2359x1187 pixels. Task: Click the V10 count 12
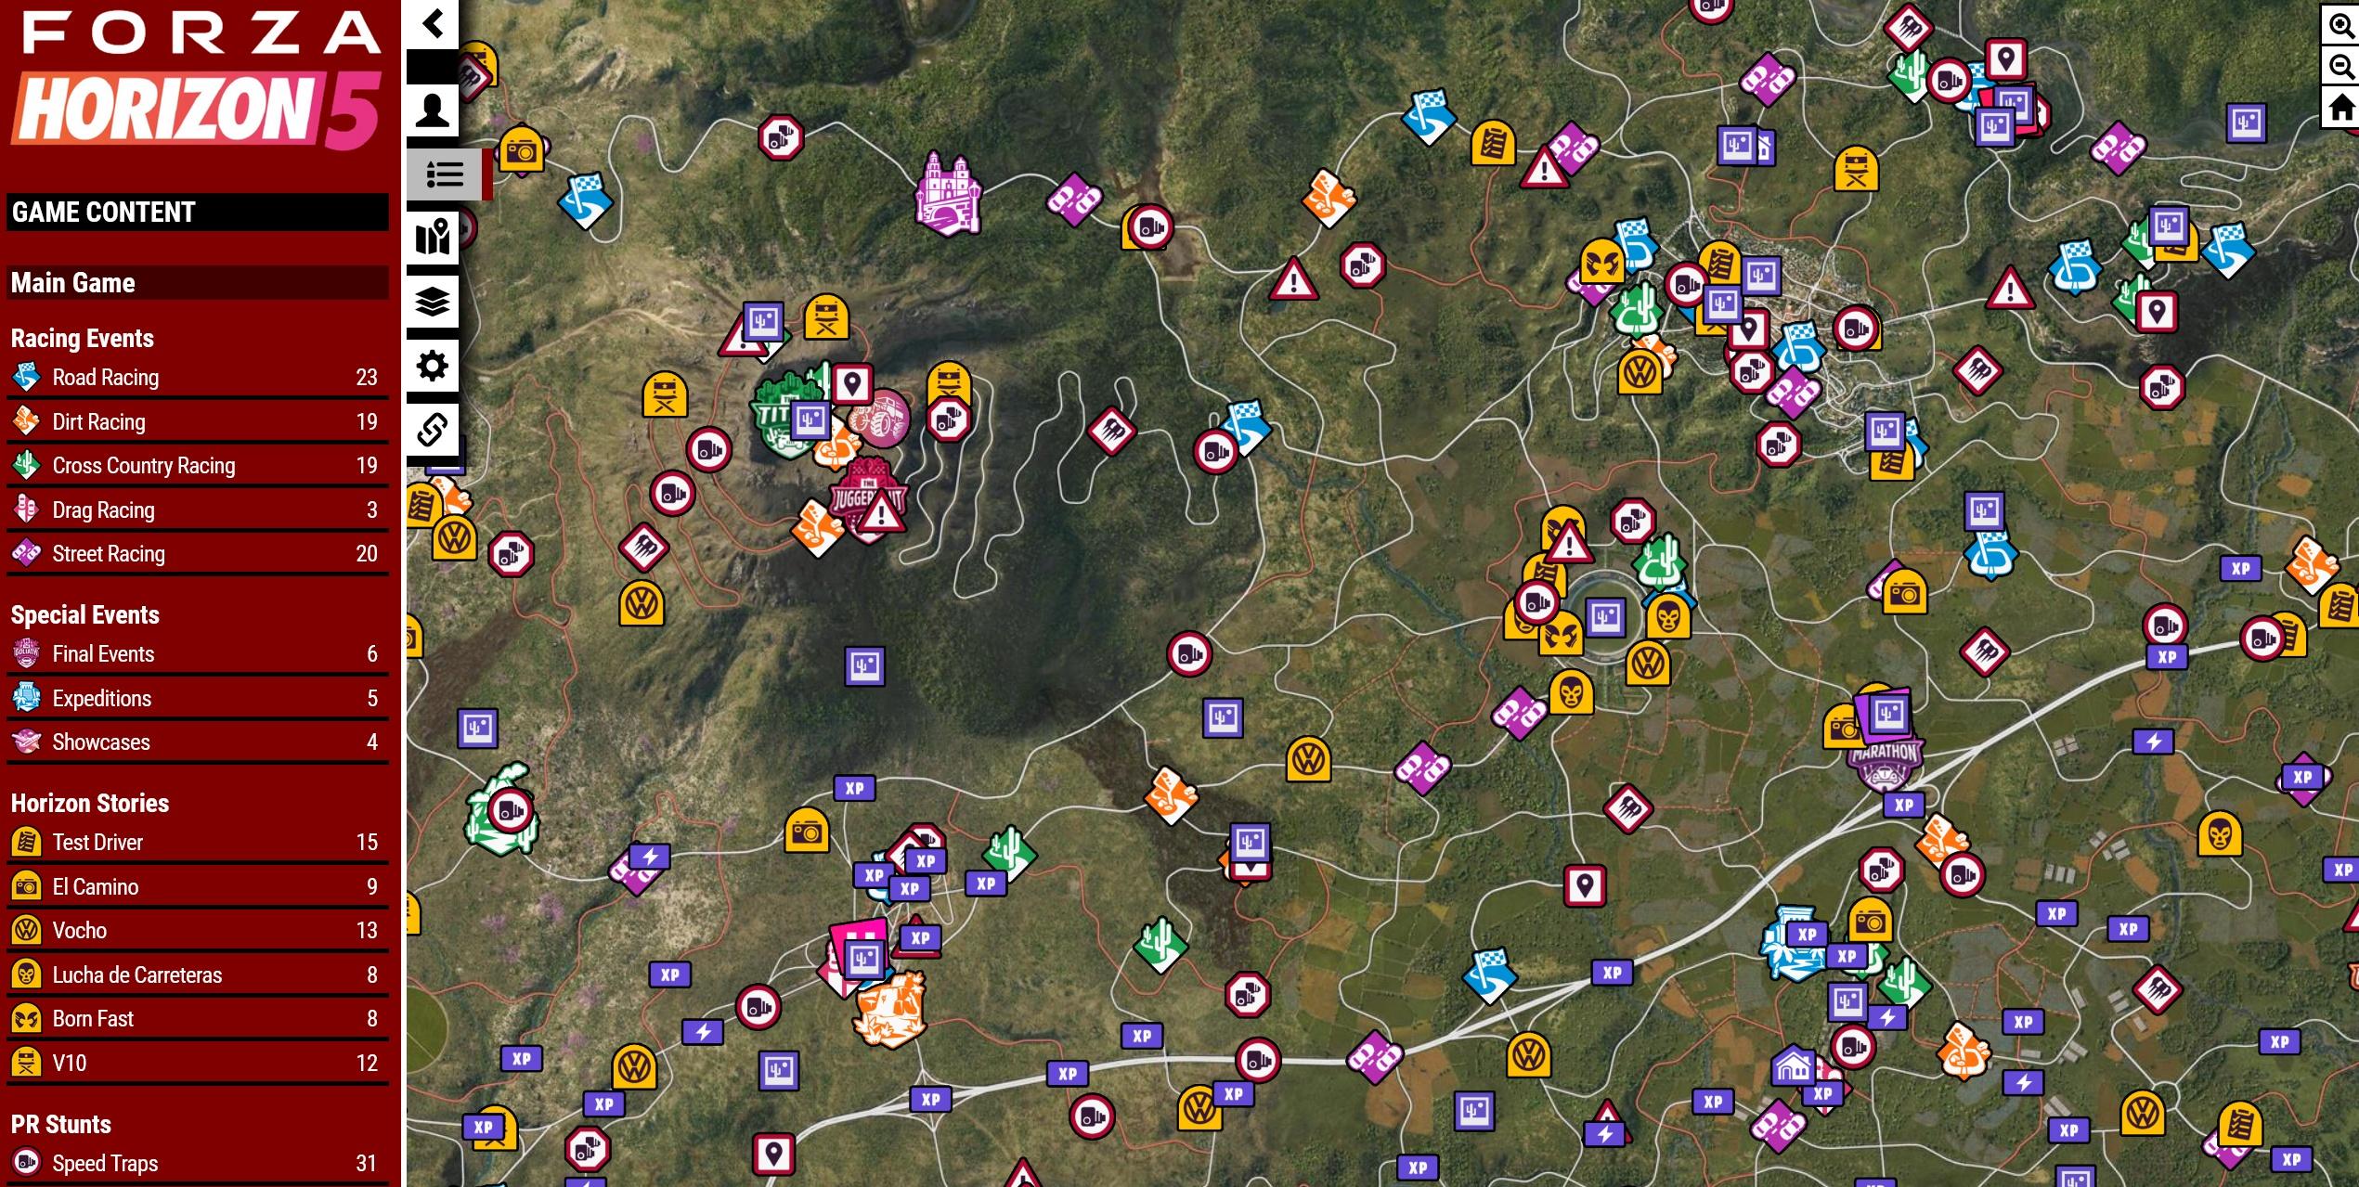(x=367, y=1064)
